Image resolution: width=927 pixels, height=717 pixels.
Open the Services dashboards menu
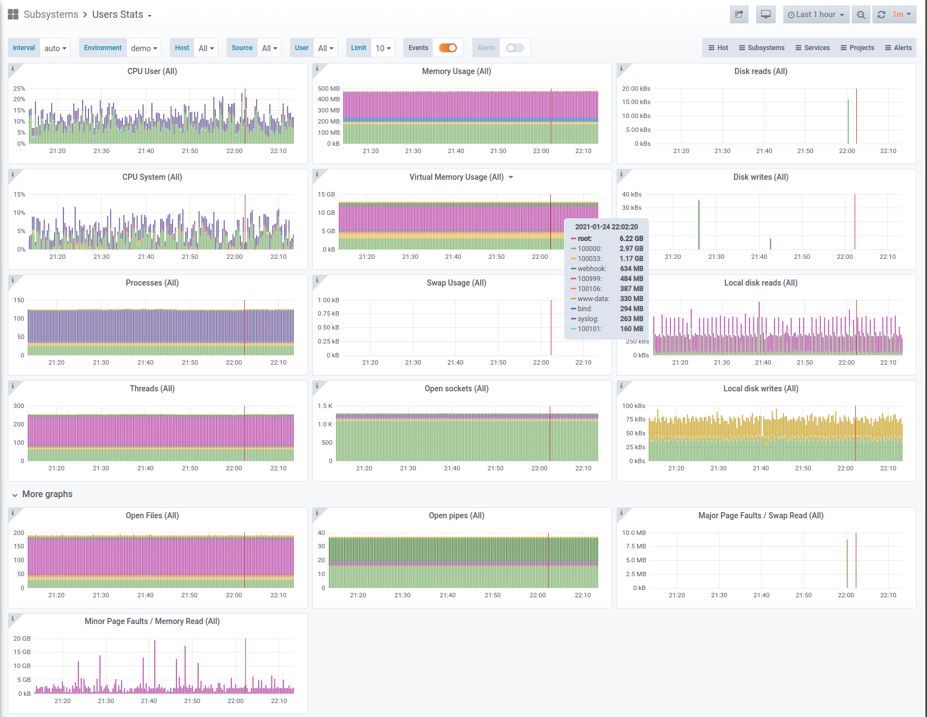click(x=812, y=48)
